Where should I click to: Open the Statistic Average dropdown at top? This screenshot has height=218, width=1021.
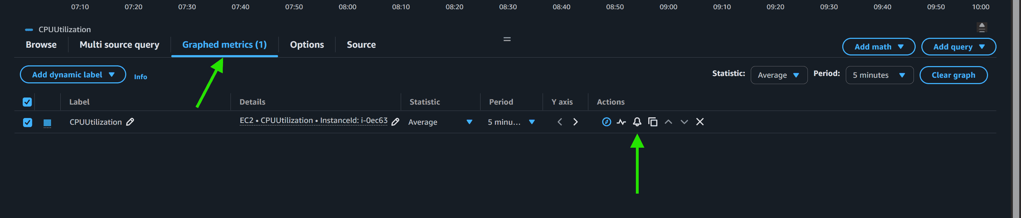[x=778, y=75]
